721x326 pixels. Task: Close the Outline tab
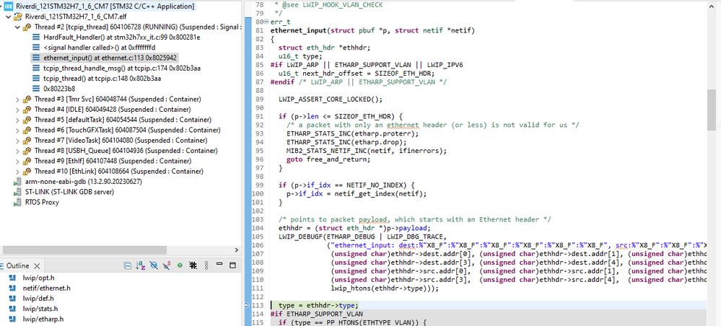click(x=38, y=265)
